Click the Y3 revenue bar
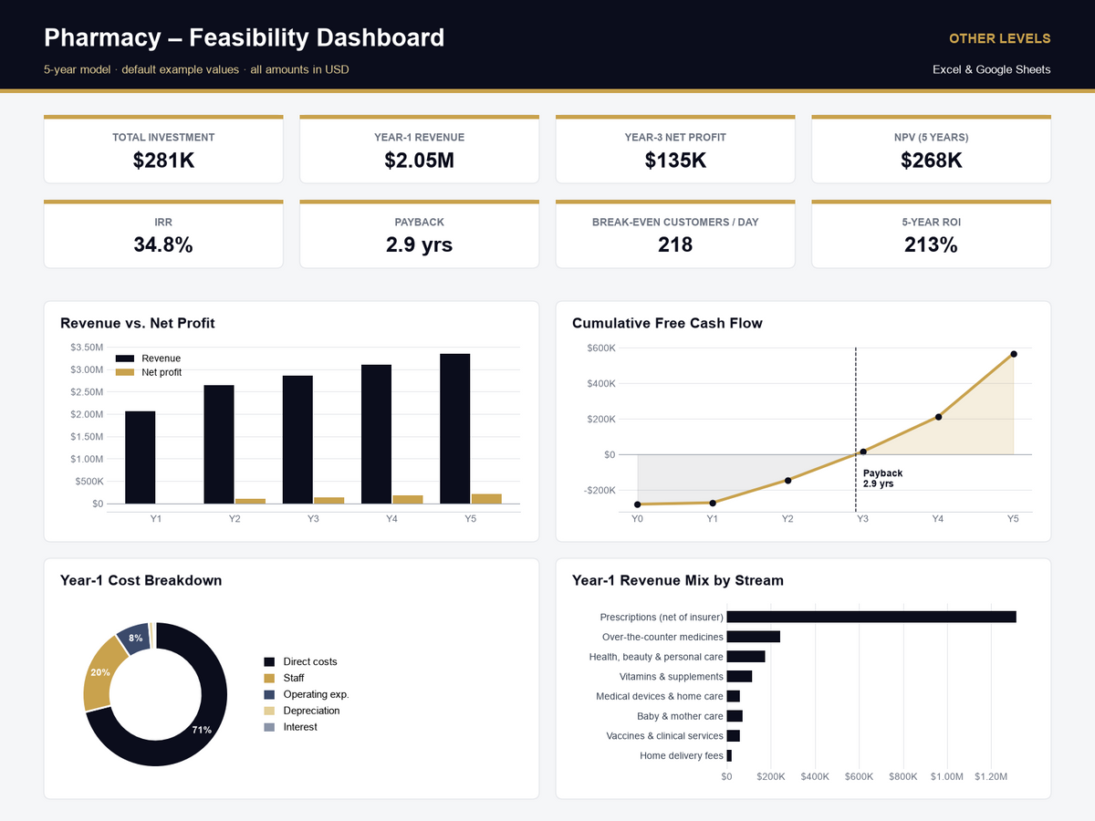The width and height of the screenshot is (1095, 821). (x=297, y=440)
